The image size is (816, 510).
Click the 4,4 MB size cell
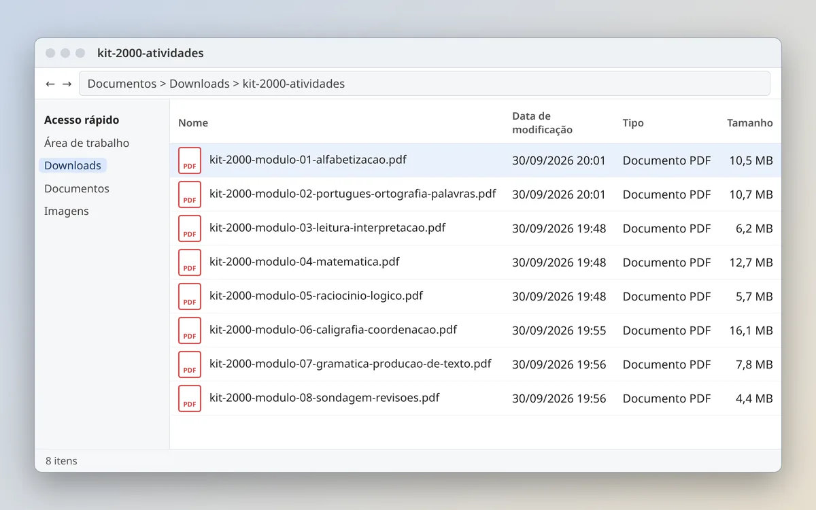click(754, 398)
